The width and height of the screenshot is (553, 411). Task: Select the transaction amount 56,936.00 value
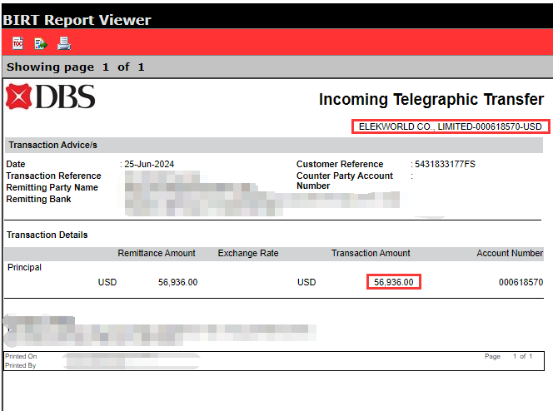click(394, 282)
